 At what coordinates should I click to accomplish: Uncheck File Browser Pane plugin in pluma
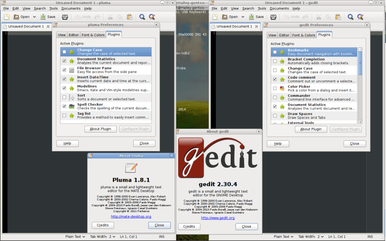64,70
